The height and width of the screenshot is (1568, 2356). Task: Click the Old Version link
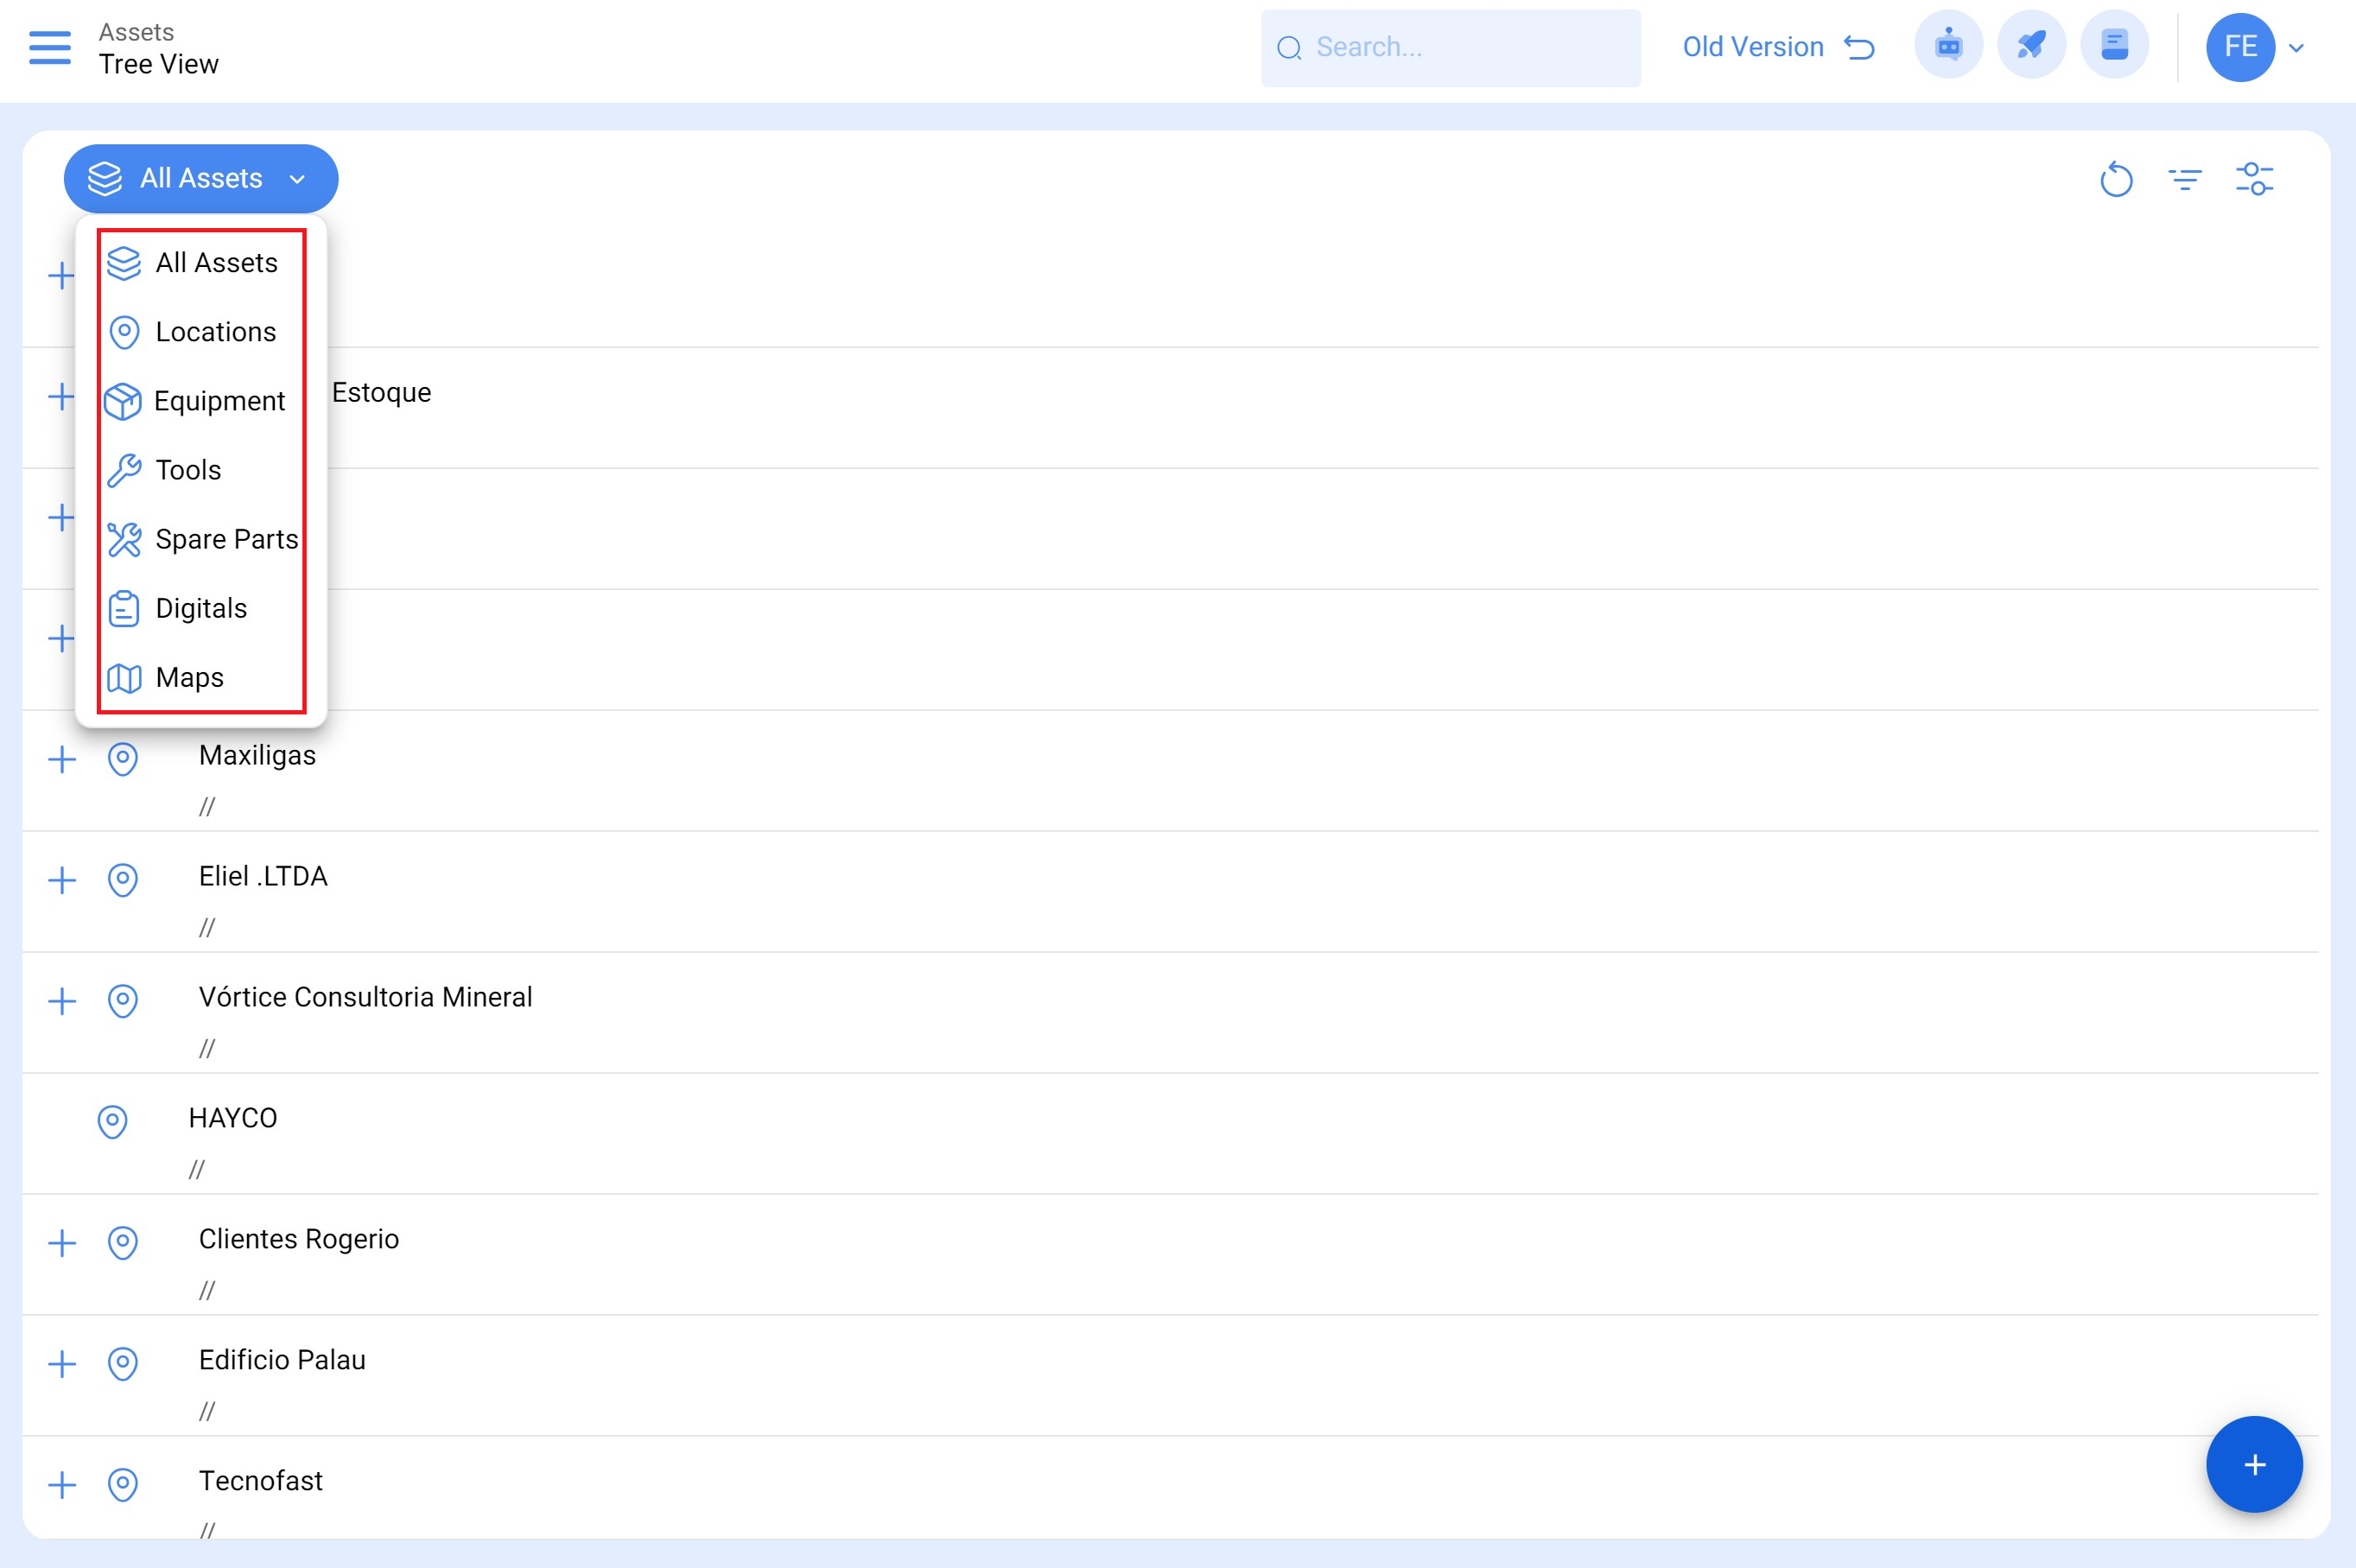[1753, 47]
